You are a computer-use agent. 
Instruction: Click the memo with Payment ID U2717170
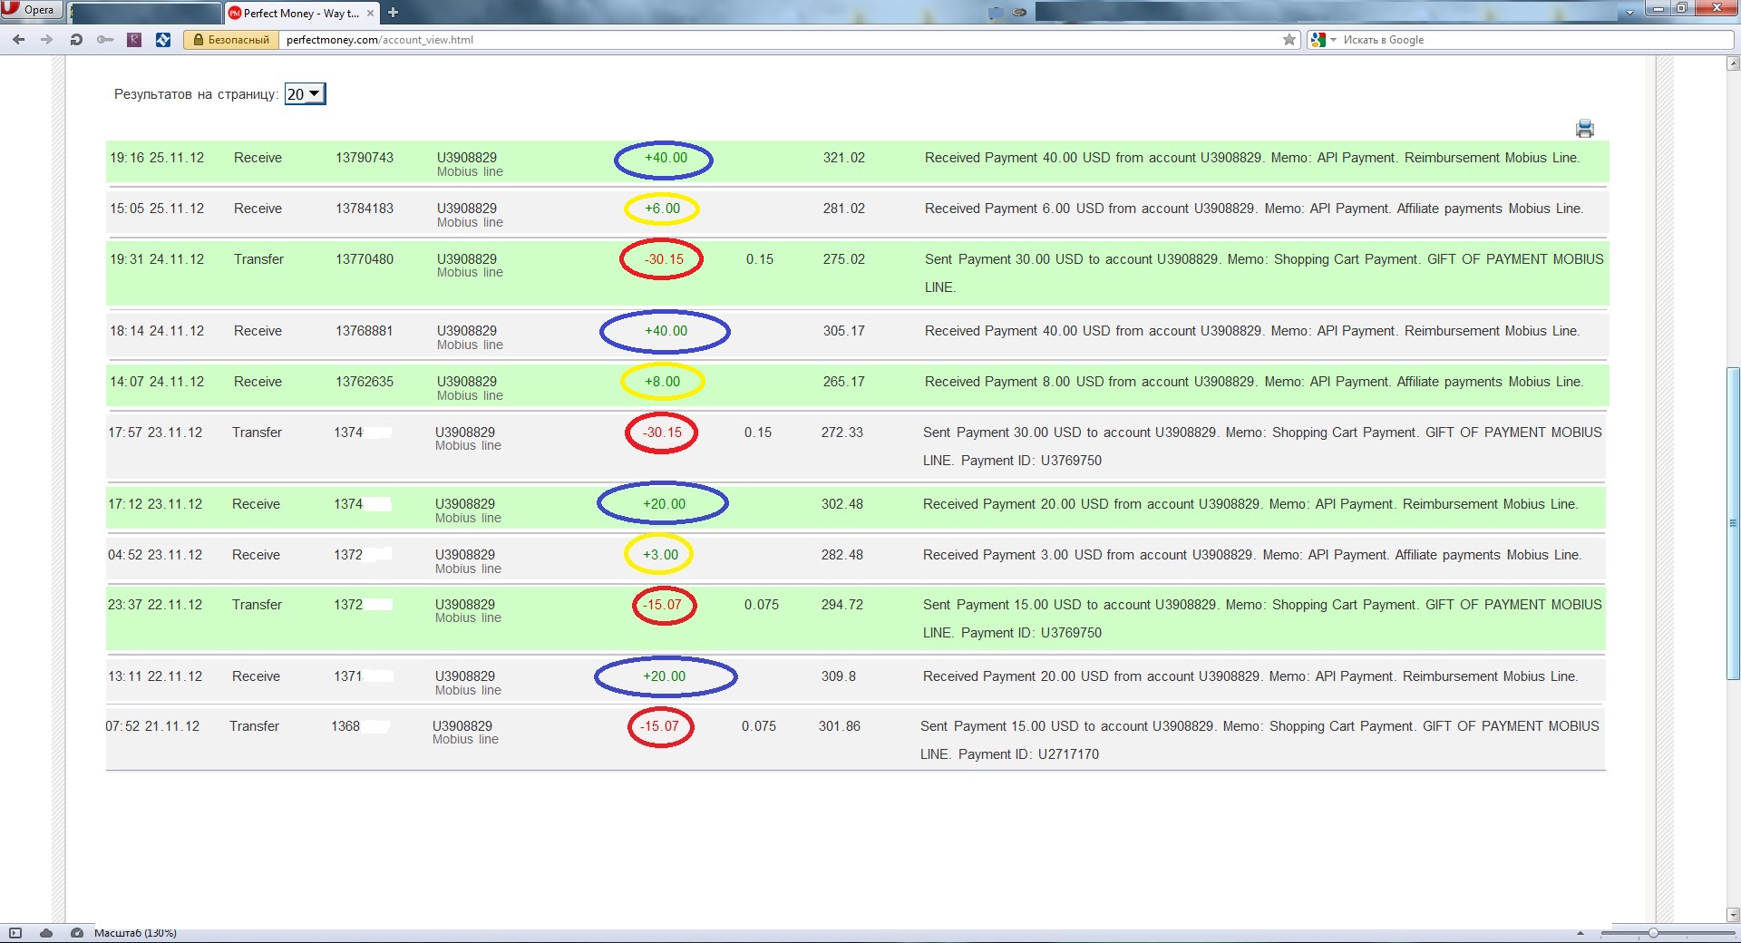coord(1260,740)
